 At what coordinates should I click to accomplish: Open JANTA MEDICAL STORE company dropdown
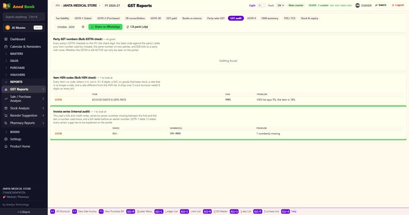point(78,6)
